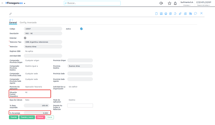Click the Guardar y nuevo button
Screen dimensions: 215x125
(27, 117)
